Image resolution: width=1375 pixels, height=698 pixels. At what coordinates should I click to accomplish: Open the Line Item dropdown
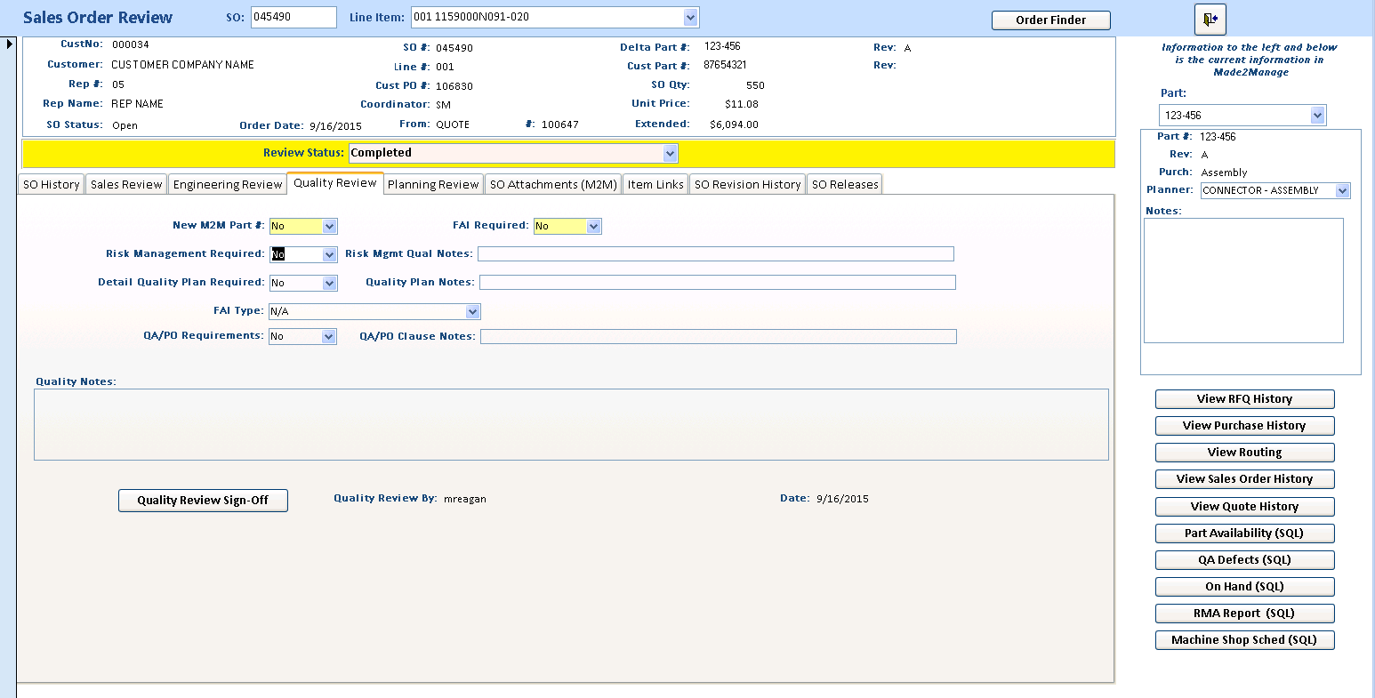click(x=691, y=17)
